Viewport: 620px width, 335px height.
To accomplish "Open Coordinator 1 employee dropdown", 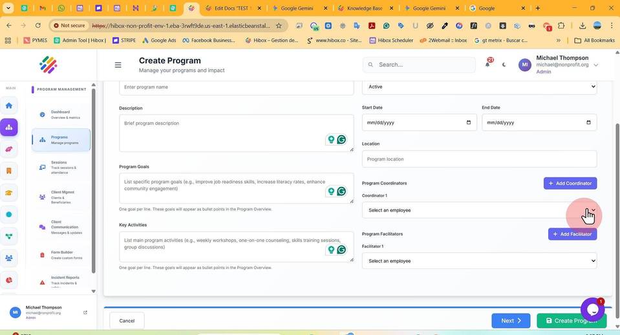I will tap(479, 210).
